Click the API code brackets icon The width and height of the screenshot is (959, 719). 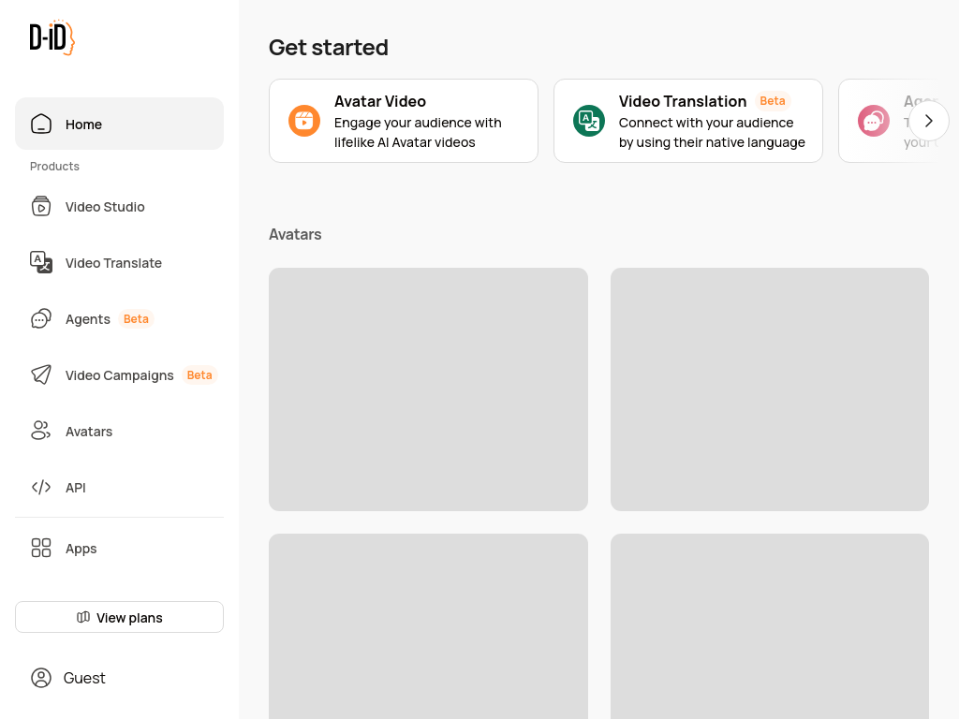click(x=41, y=488)
